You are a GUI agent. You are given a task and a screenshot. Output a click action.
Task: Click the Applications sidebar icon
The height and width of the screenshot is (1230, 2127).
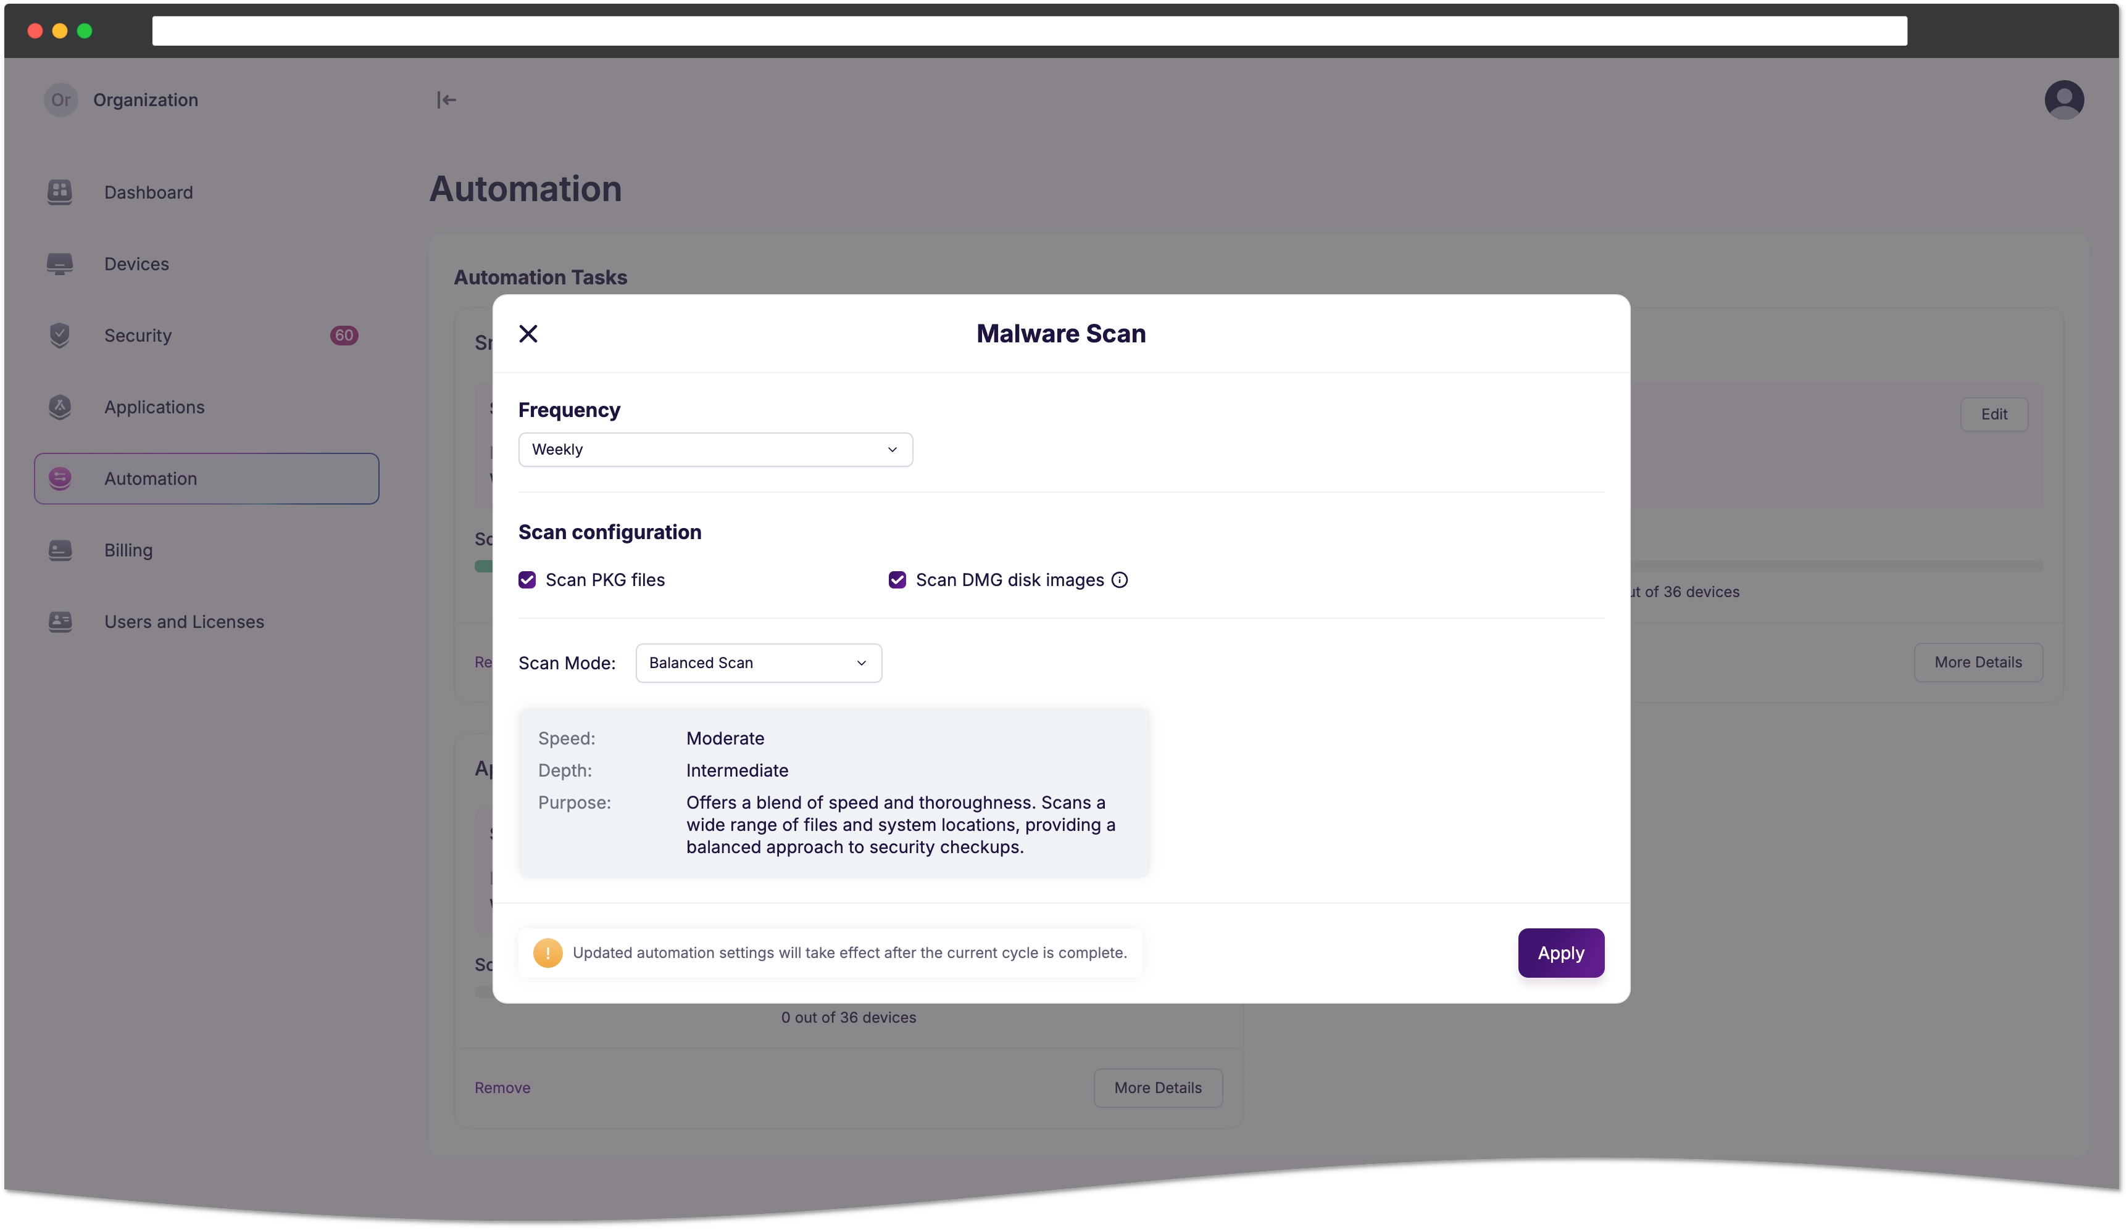[x=60, y=407]
